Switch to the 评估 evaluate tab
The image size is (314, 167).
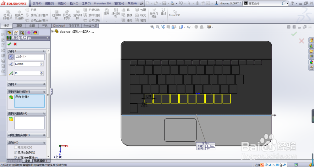[x=45, y=26]
